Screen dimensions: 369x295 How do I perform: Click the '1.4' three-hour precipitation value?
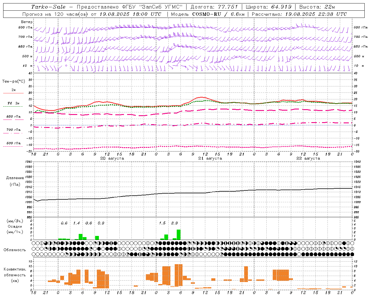(76, 223)
